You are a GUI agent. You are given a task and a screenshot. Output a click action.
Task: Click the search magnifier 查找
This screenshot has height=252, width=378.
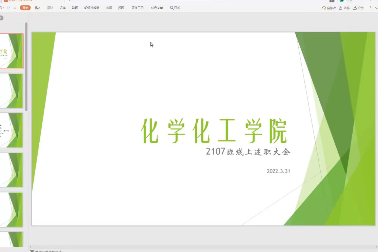coord(175,8)
